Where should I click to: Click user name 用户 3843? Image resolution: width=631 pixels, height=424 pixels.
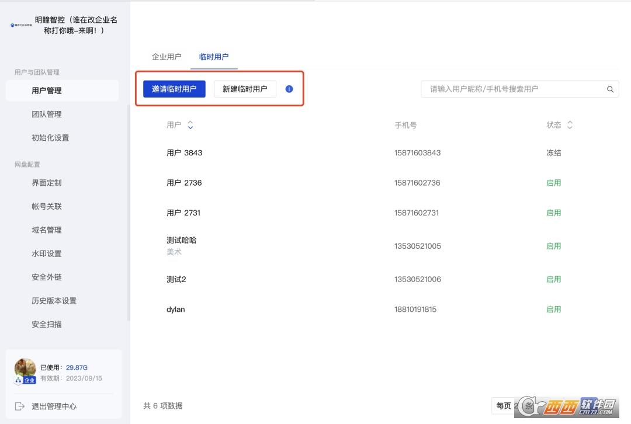click(184, 153)
